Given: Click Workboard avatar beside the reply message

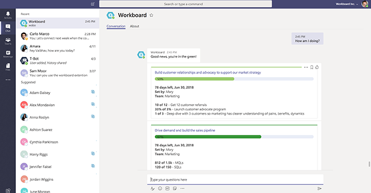Looking at the screenshot, I should pyautogui.click(x=141, y=55).
